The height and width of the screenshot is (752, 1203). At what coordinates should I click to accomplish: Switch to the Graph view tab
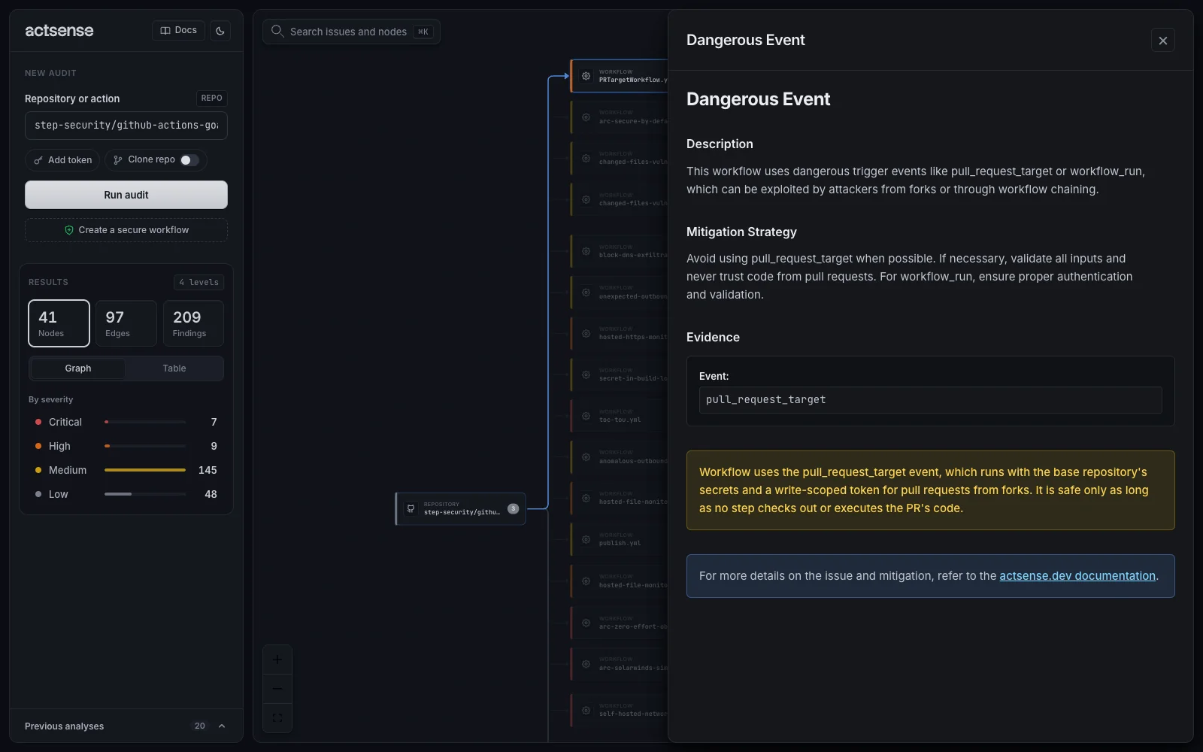click(x=77, y=368)
